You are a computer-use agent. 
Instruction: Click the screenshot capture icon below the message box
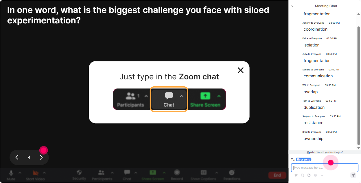tap(302, 175)
